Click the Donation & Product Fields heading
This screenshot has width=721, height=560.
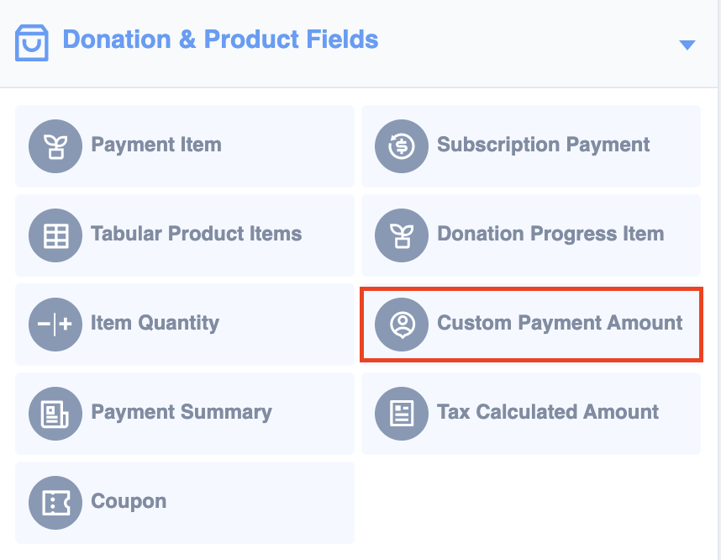(x=220, y=40)
